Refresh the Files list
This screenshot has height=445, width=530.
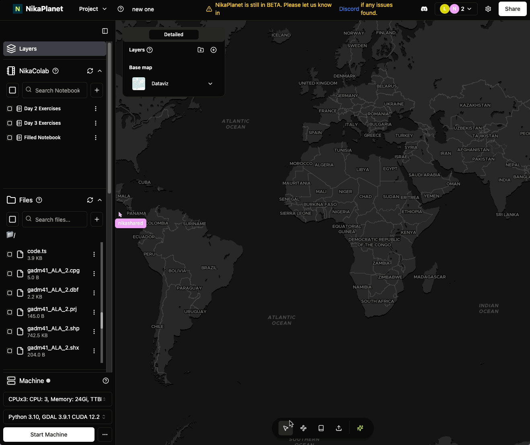(x=90, y=200)
